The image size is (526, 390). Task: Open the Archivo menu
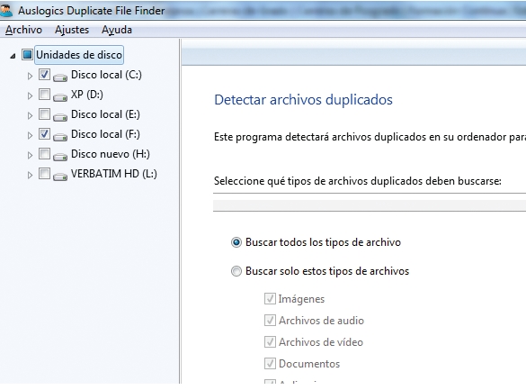[23, 30]
